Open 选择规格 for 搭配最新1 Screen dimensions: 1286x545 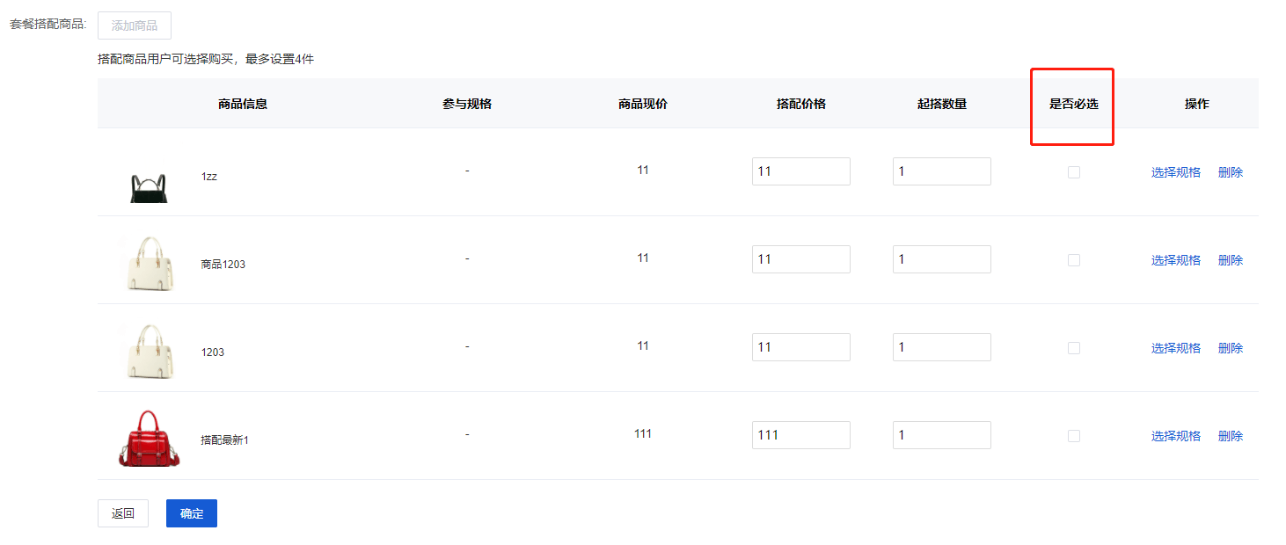[1176, 436]
